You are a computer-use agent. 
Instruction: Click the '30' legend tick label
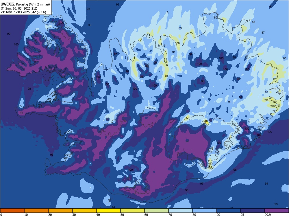click(x=74, y=215)
